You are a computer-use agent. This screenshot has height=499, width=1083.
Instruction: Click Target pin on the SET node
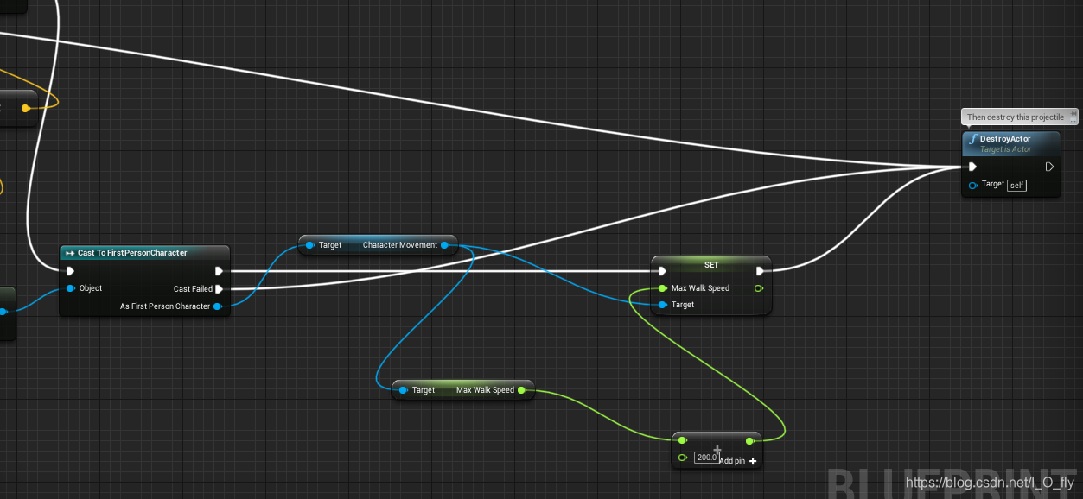click(x=662, y=305)
